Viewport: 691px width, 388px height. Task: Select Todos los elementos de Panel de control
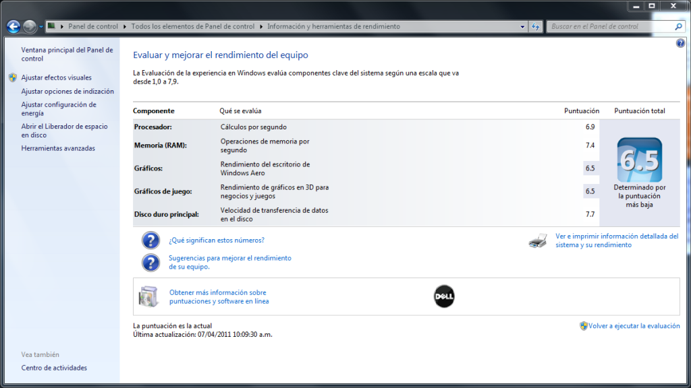(x=193, y=26)
